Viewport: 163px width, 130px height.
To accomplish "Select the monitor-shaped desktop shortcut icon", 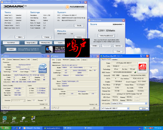I will [33, 118].
